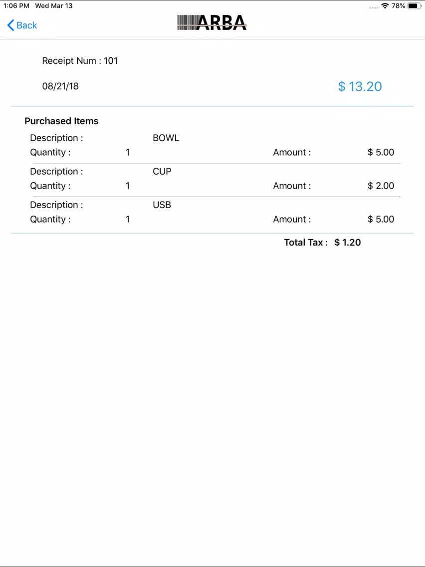
Task: Tap the battery indicator icon
Action: (414, 6)
